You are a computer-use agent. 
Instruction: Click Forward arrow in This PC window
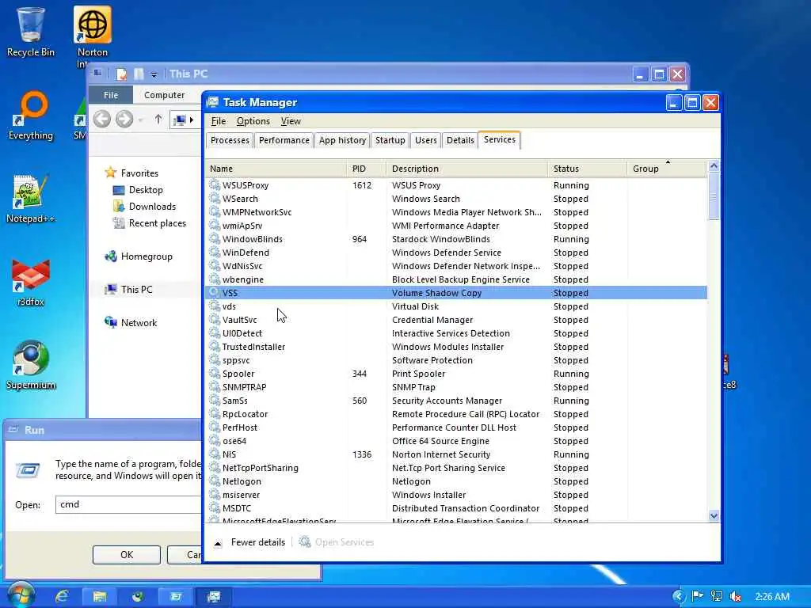pos(124,120)
